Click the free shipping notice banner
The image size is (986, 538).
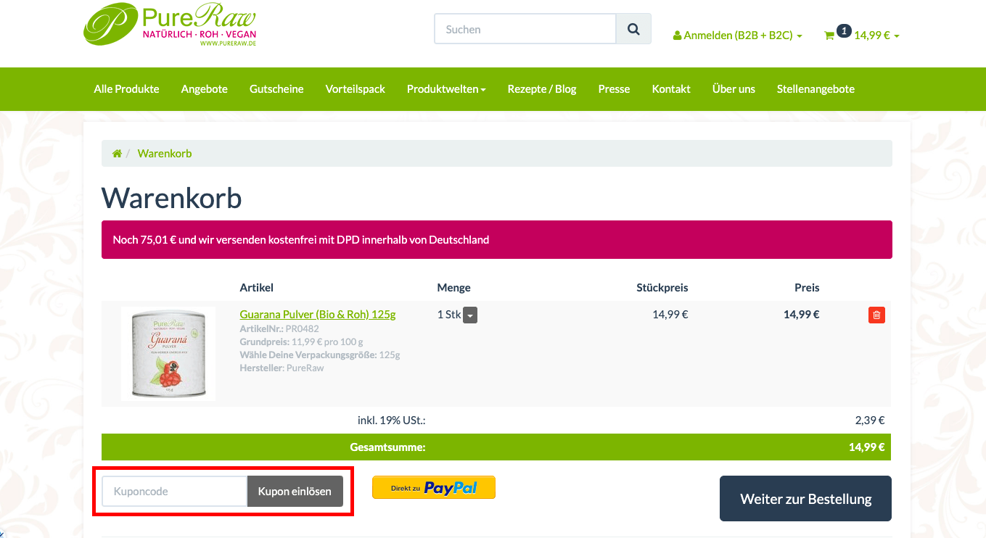coord(497,239)
